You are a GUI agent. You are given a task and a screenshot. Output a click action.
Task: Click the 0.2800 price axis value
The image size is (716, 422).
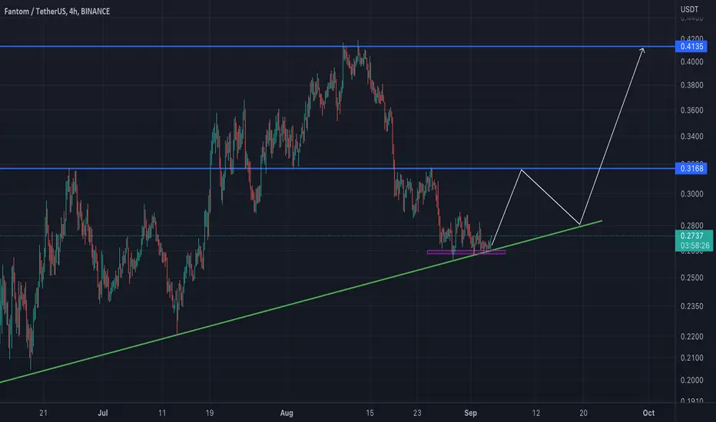point(691,226)
